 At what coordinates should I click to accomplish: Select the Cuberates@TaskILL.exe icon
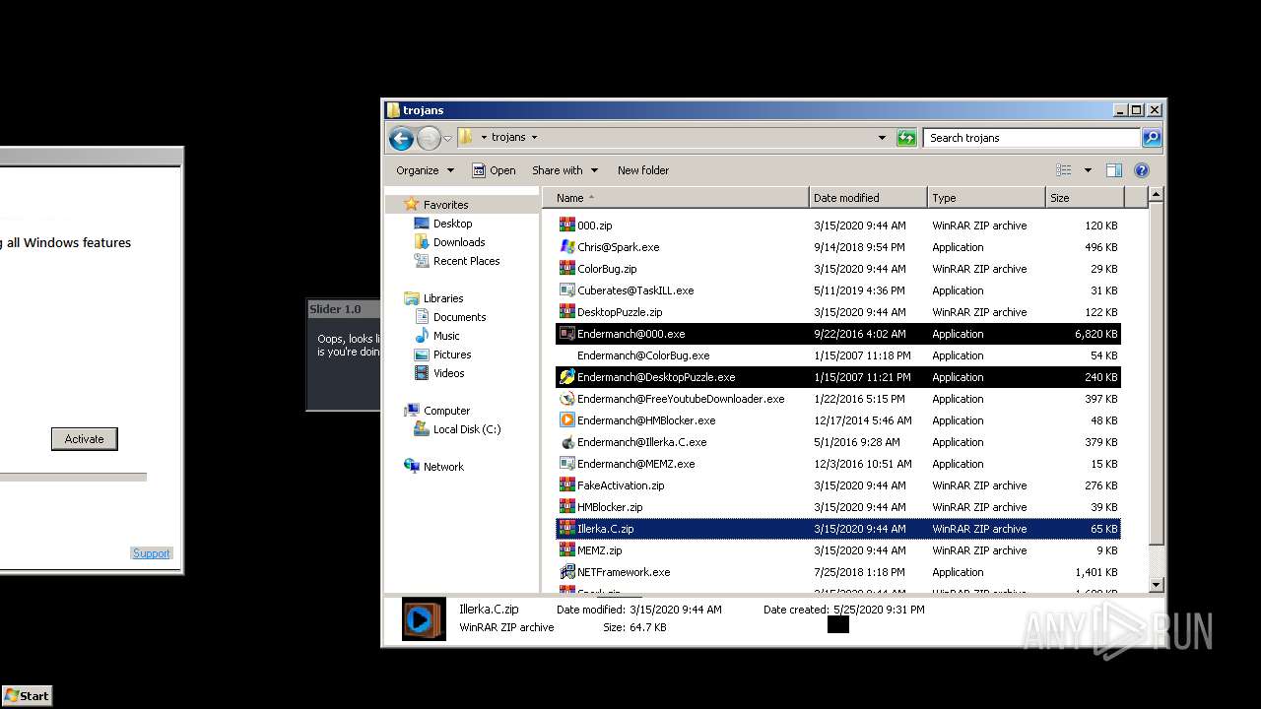click(566, 290)
